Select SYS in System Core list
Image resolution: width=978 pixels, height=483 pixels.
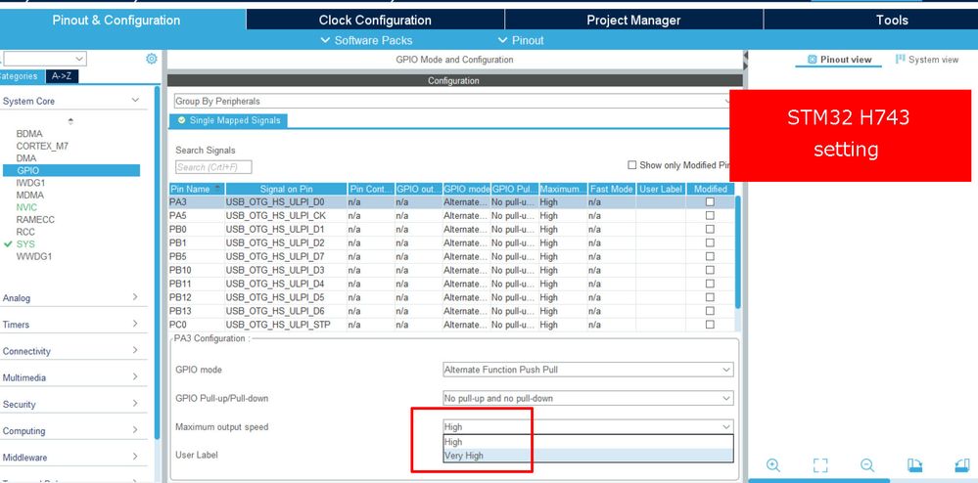pyautogui.click(x=25, y=243)
